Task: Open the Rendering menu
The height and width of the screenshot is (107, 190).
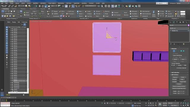Action: pos(61,3)
